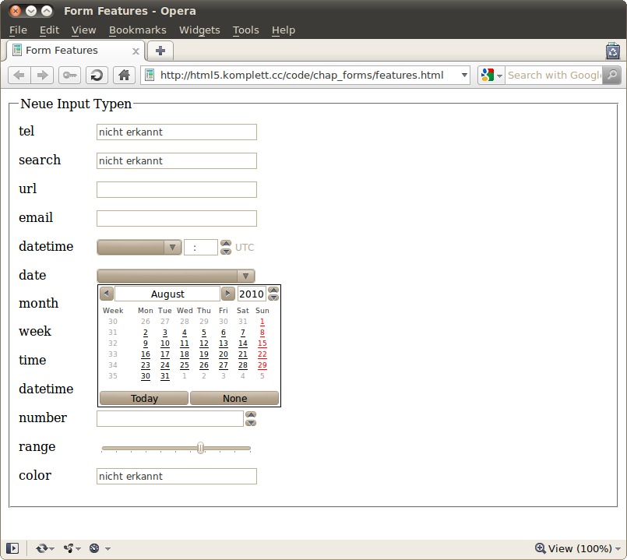Image resolution: width=627 pixels, height=560 pixels.
Task: Open a new tab with plus button
Action: point(160,51)
